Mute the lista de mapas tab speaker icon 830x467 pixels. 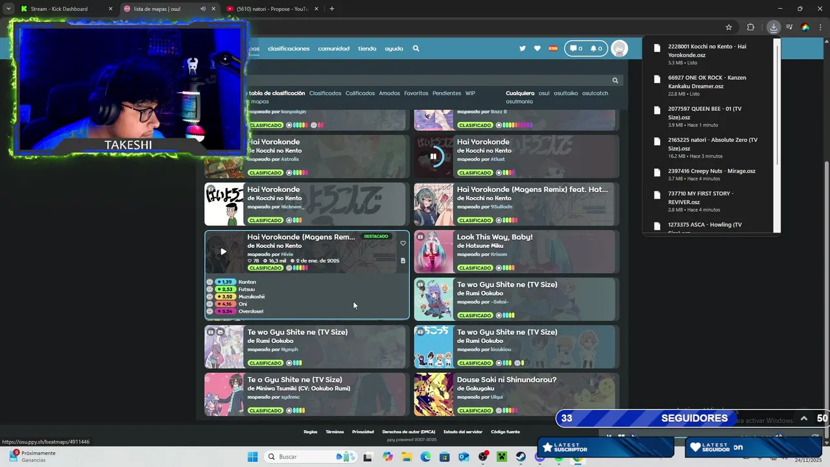pyautogui.click(x=202, y=9)
